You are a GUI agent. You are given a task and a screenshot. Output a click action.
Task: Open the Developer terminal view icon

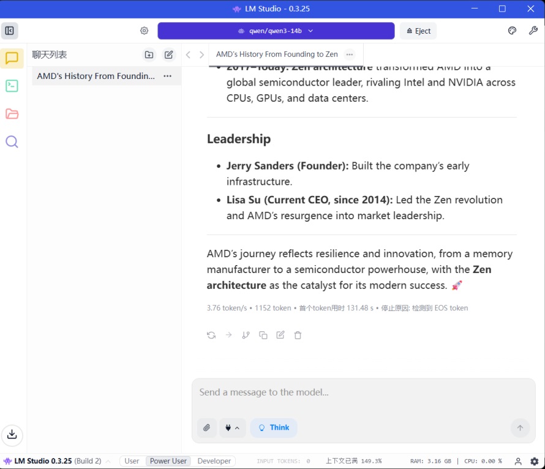point(12,86)
